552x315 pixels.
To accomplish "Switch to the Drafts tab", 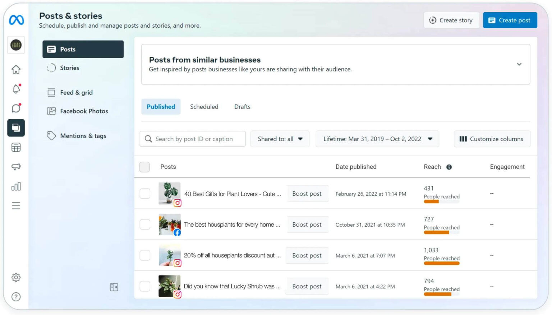I will 242,107.
